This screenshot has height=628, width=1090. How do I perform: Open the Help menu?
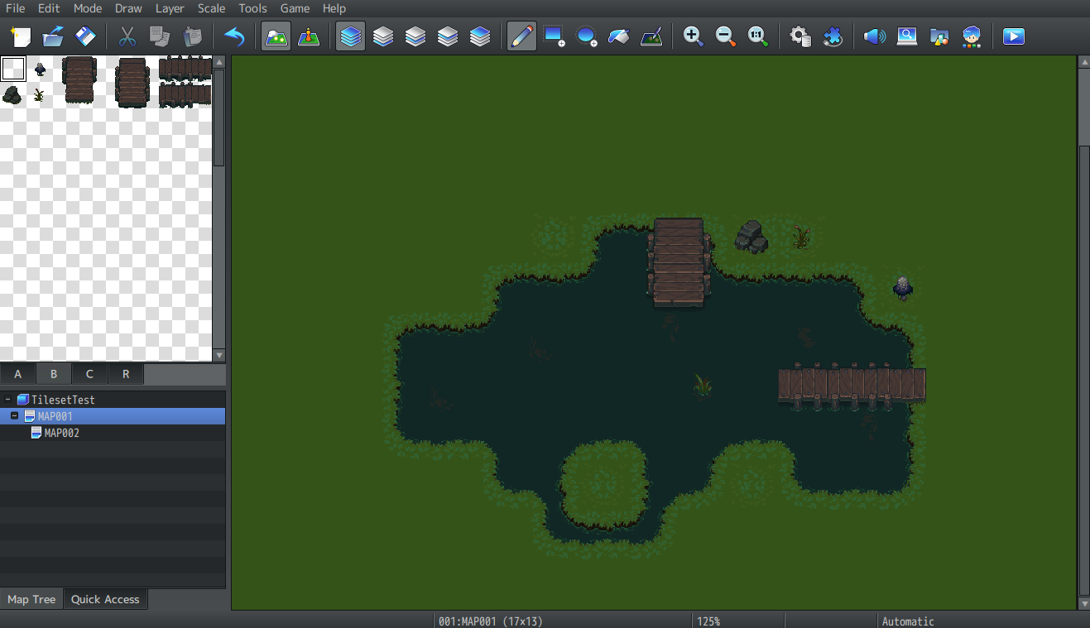click(334, 8)
